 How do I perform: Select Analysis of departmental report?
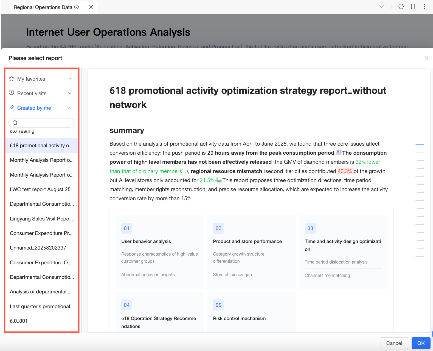point(42,291)
